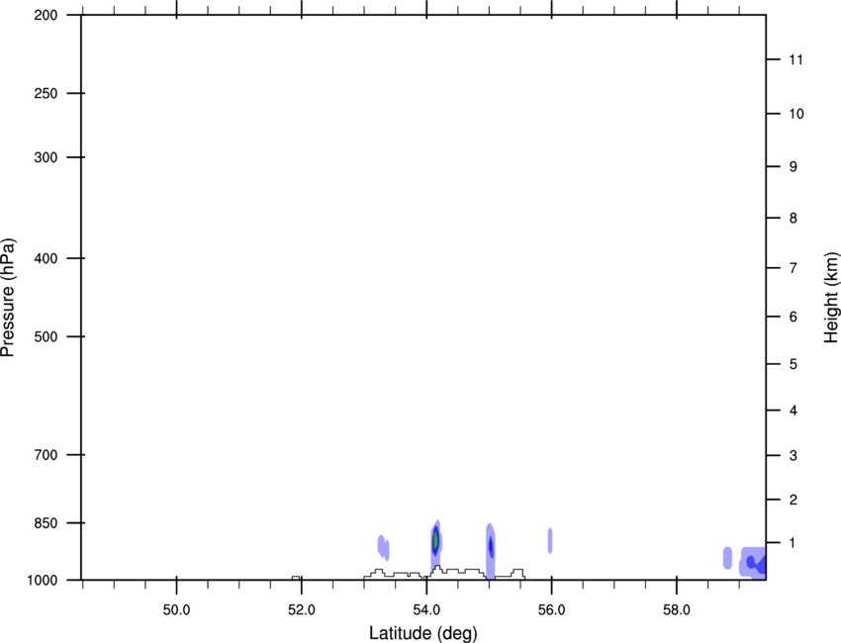This screenshot has width=841, height=643.
Task: Click the 56.0 latitude tick label
Action: [x=551, y=610]
